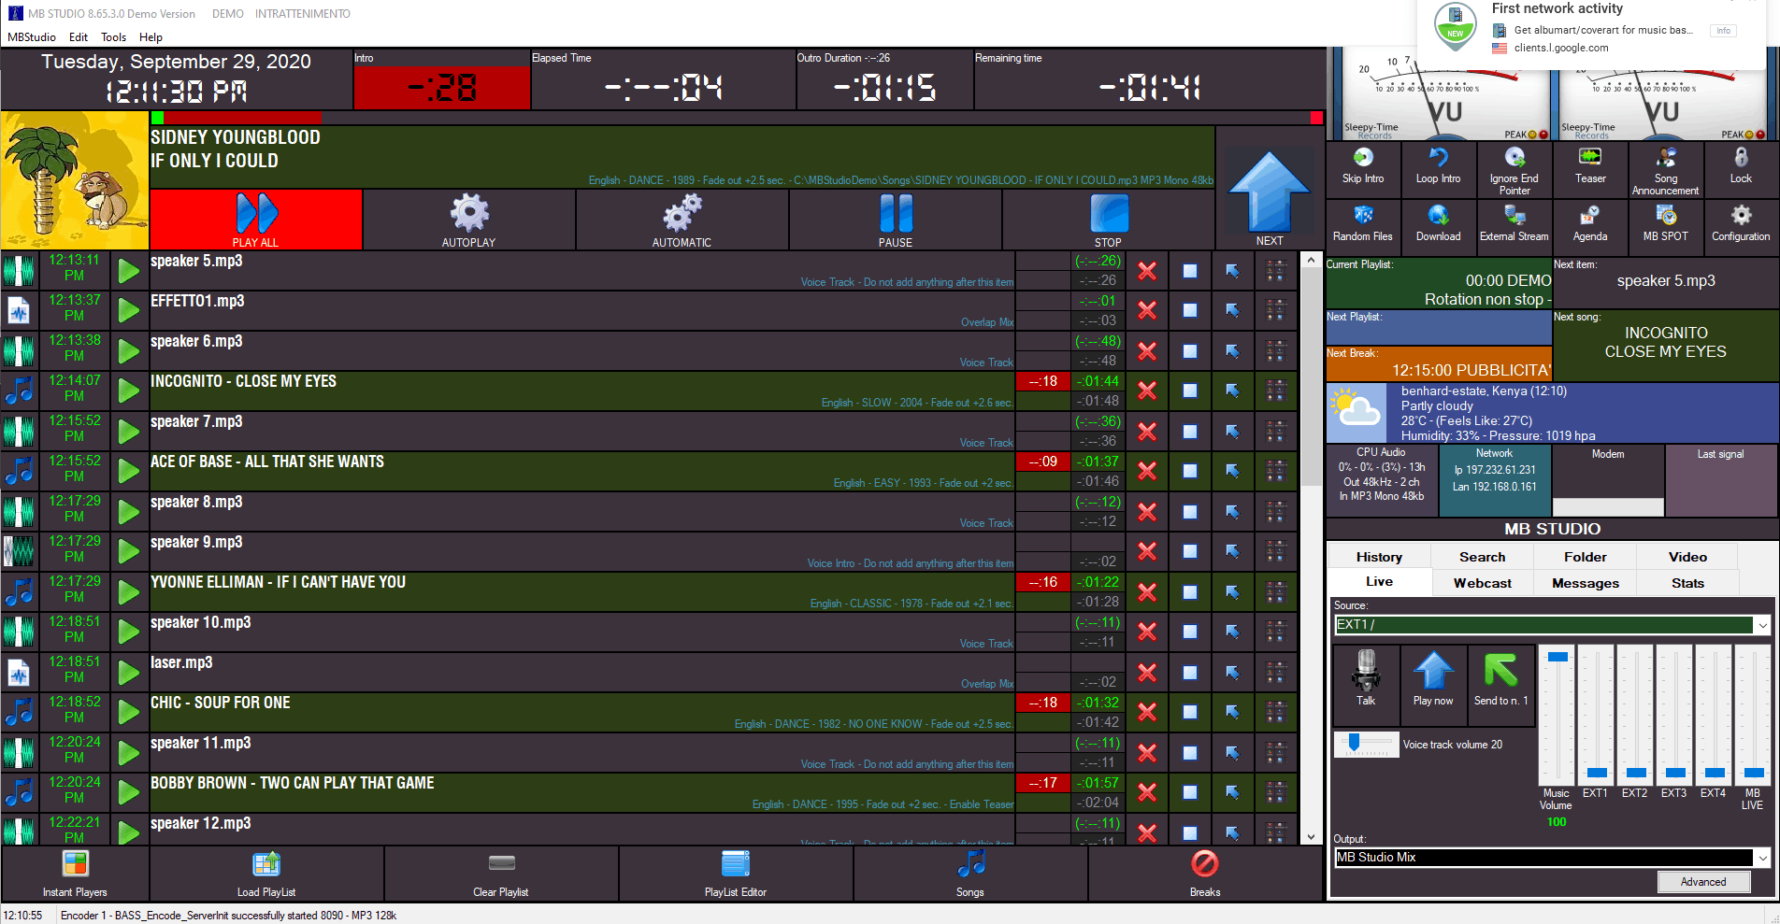Adjust the Voice track volume slider
This screenshot has width=1780, height=924.
1354,744
